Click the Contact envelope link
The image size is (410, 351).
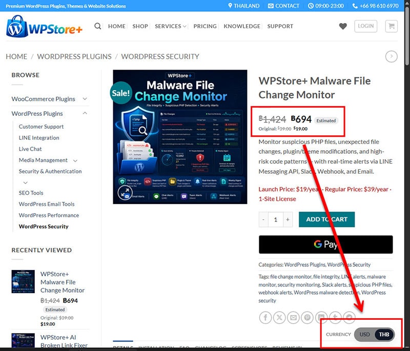(x=283, y=6)
